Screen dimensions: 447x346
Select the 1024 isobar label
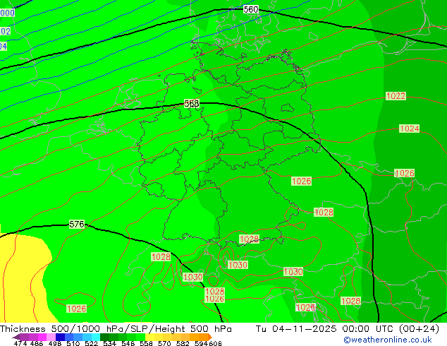(410, 129)
